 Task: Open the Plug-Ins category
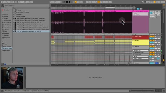(x=6, y=29)
